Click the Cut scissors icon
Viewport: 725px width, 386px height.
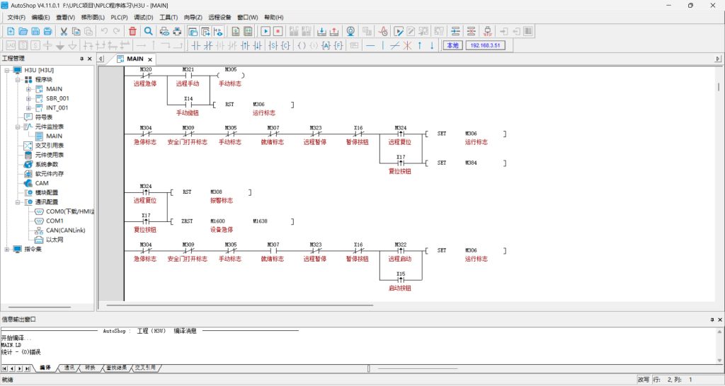tap(64, 31)
